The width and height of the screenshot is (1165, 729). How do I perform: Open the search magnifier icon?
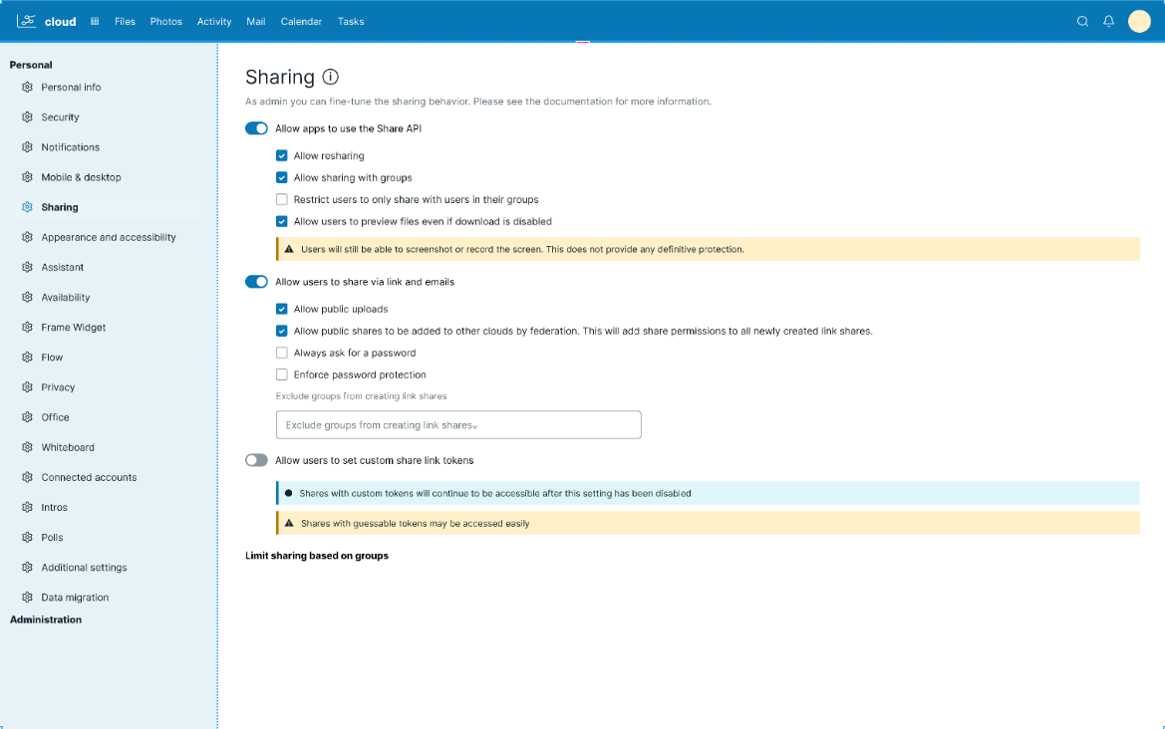tap(1082, 22)
